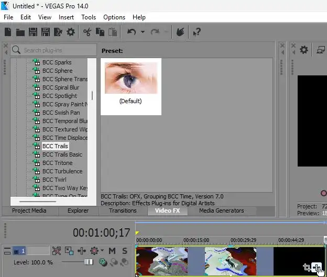Click the Render As icon
The image size is (327, 277).
(x=58, y=32)
